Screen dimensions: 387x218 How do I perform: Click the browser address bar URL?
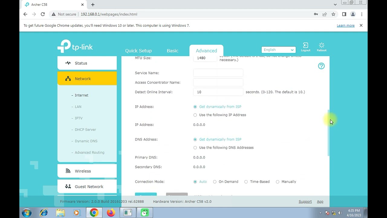pos(109,14)
